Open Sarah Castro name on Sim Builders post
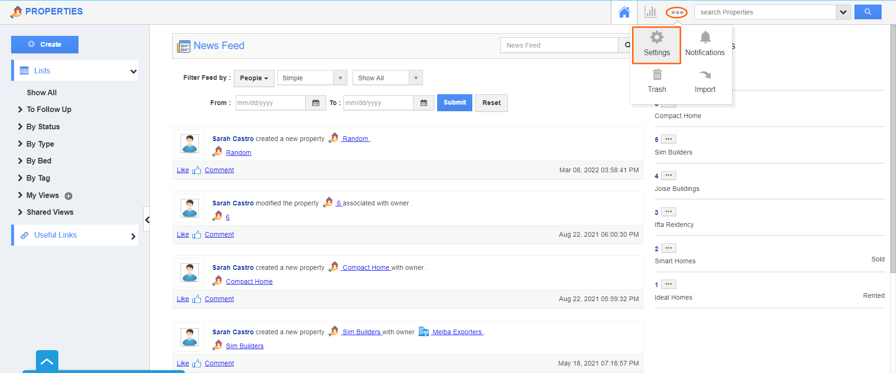Viewport: 896px width, 373px height. 233,332
